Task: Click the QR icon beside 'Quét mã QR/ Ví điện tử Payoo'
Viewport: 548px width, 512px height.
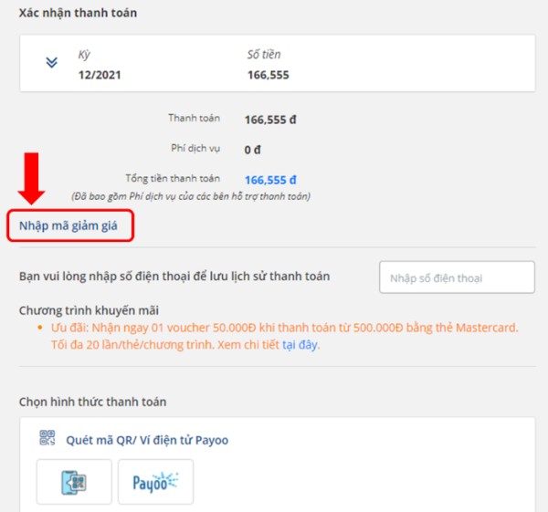Action: [47, 437]
